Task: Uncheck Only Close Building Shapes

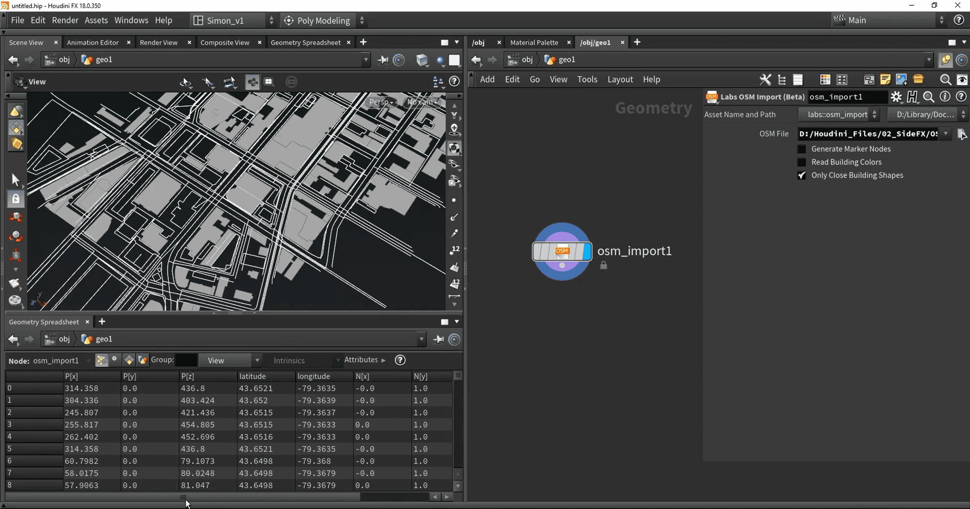Action: coord(801,175)
